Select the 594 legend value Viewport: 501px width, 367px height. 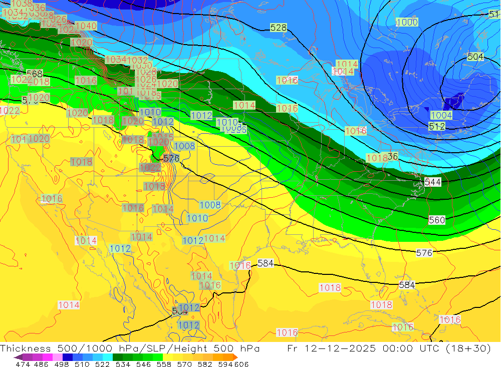[225, 364]
